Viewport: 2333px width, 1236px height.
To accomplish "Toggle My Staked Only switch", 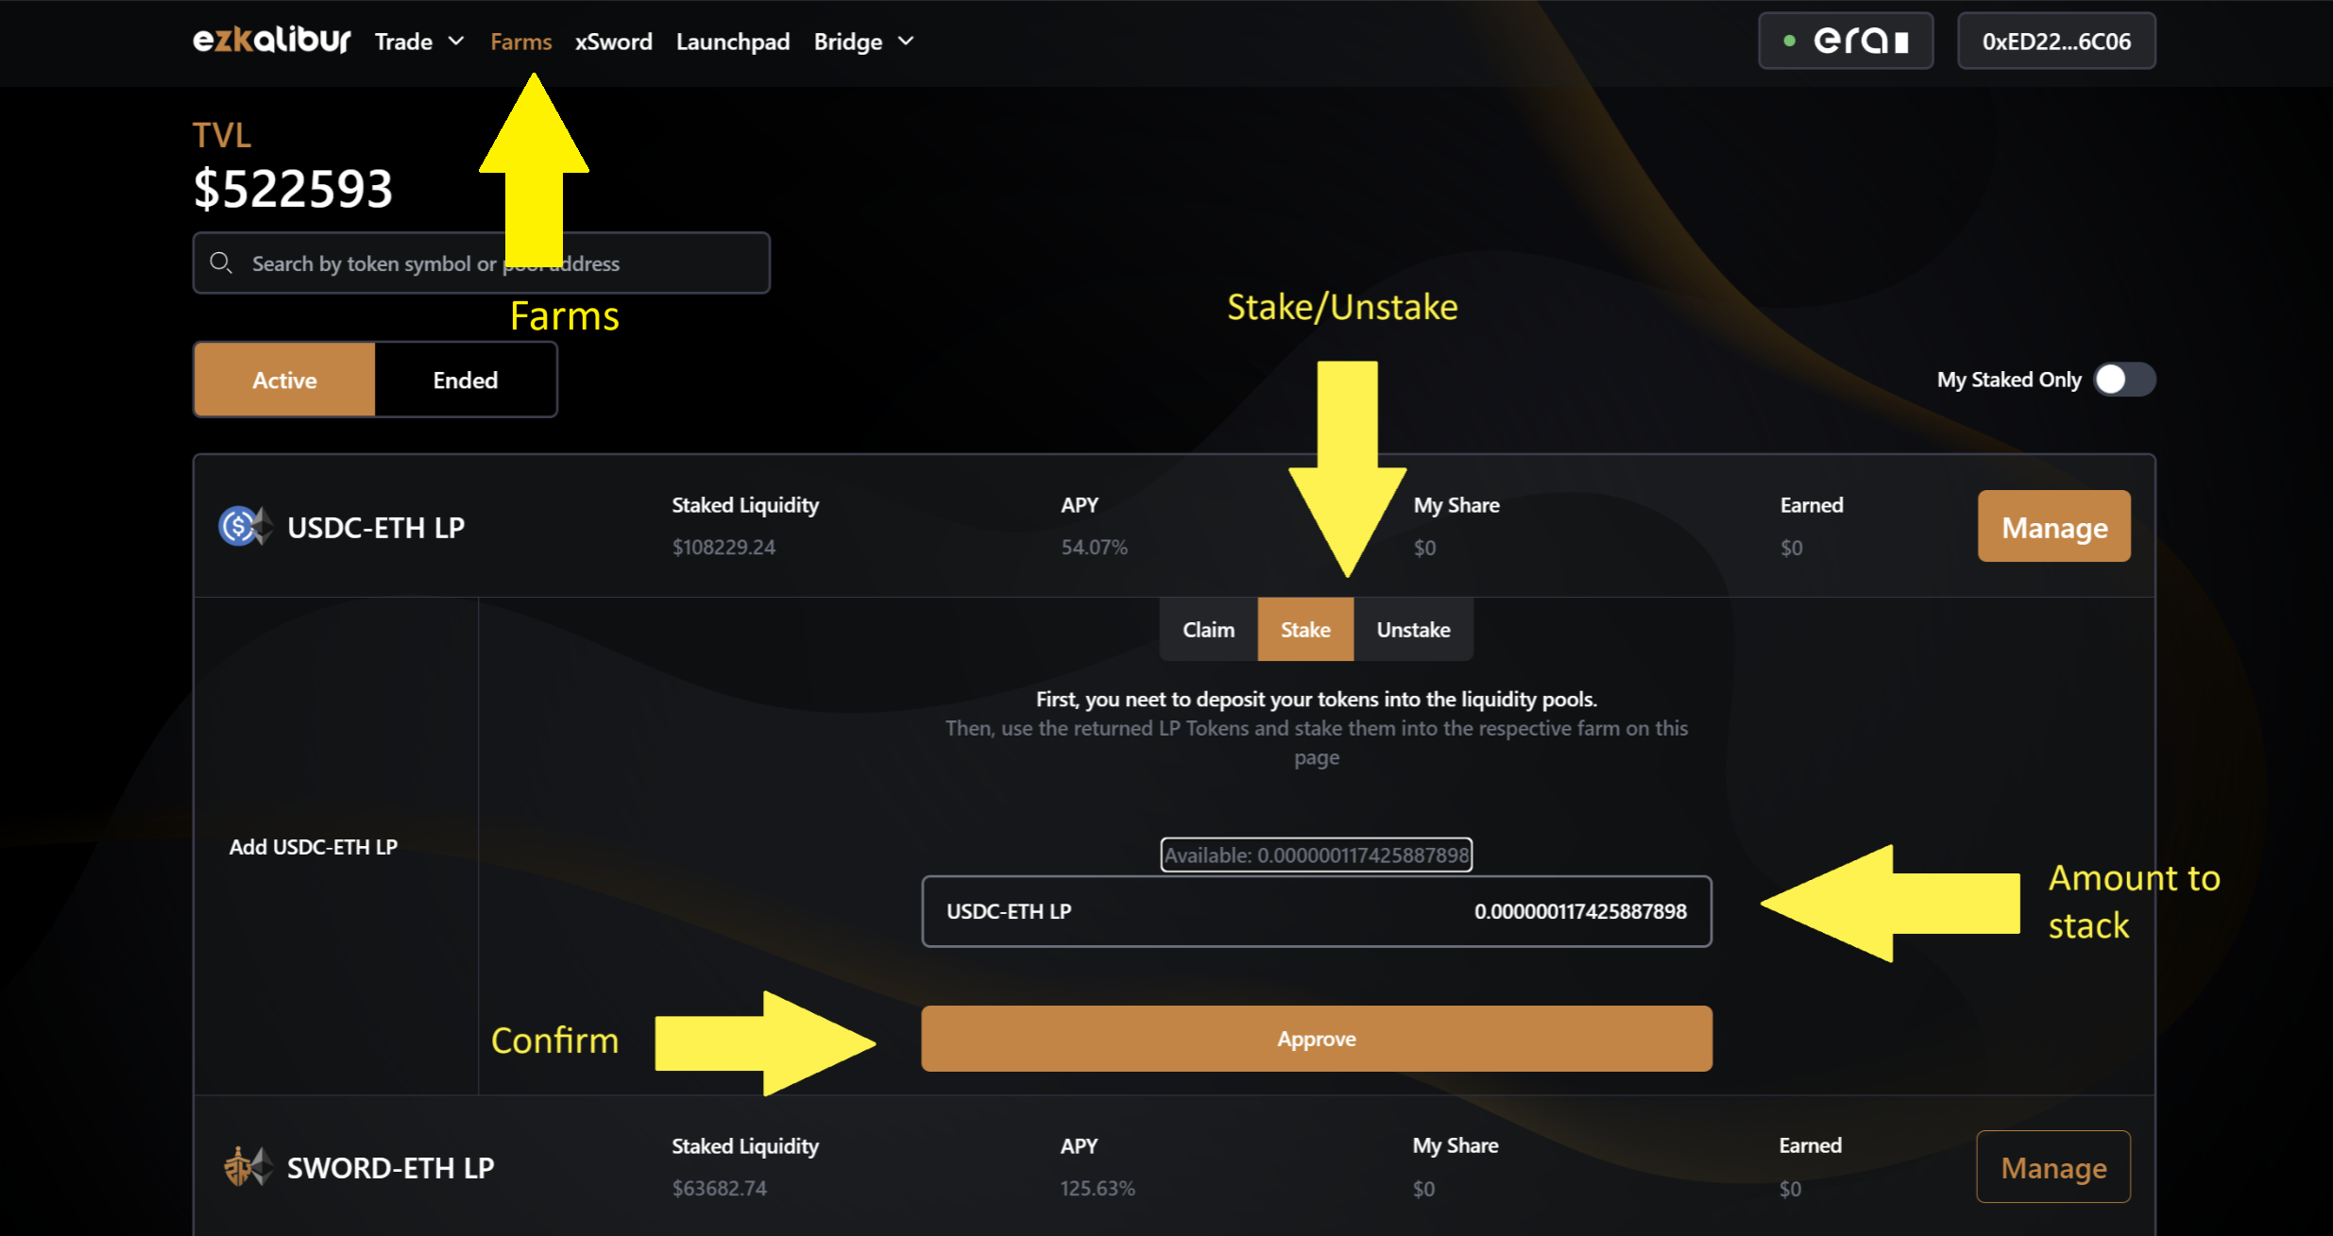I will [2123, 380].
